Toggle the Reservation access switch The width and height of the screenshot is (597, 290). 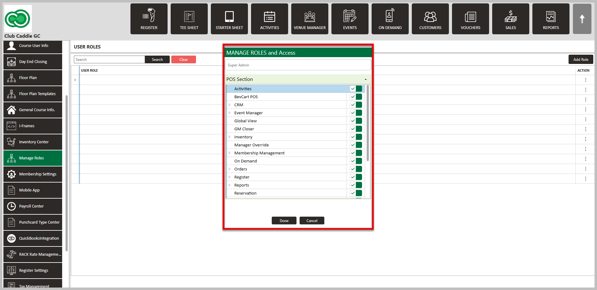356,193
